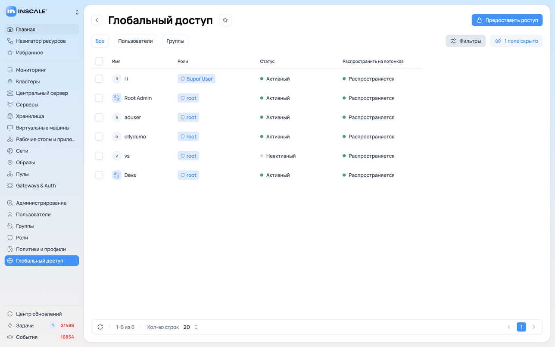Open Главная in the sidebar menu
555x347 pixels.
pyautogui.click(x=42, y=29)
